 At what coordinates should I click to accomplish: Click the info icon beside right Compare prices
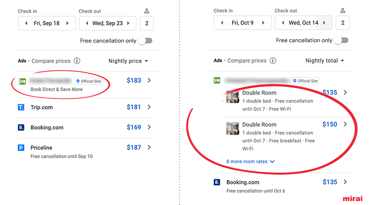point(273,61)
